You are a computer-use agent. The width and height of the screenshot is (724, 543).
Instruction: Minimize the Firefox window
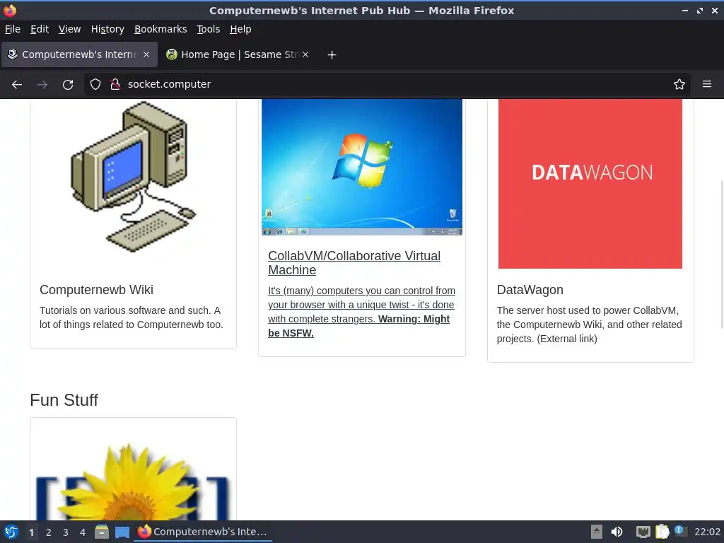684,10
